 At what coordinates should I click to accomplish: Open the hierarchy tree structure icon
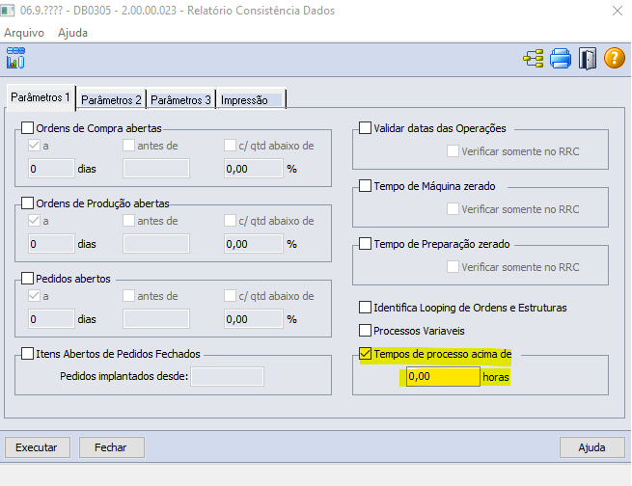point(534,59)
